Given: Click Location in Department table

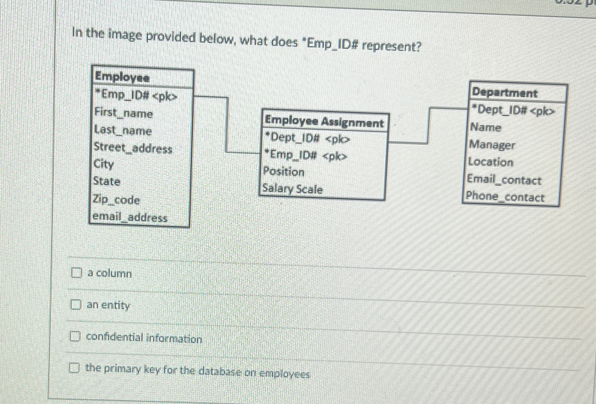Looking at the screenshot, I should click(x=491, y=162).
